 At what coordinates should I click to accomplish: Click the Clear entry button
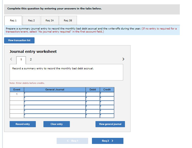pos(57,124)
